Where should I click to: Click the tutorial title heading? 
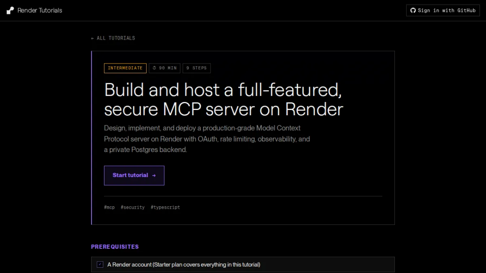[x=224, y=99]
